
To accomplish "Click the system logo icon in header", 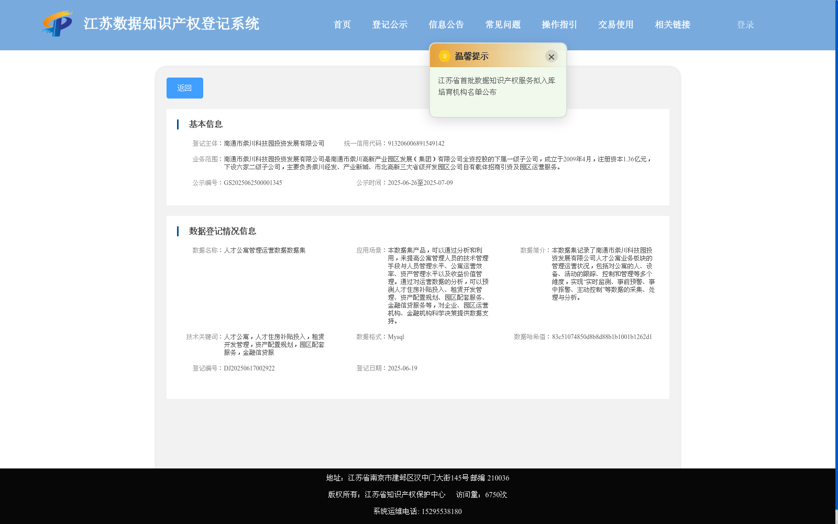I will (58, 24).
